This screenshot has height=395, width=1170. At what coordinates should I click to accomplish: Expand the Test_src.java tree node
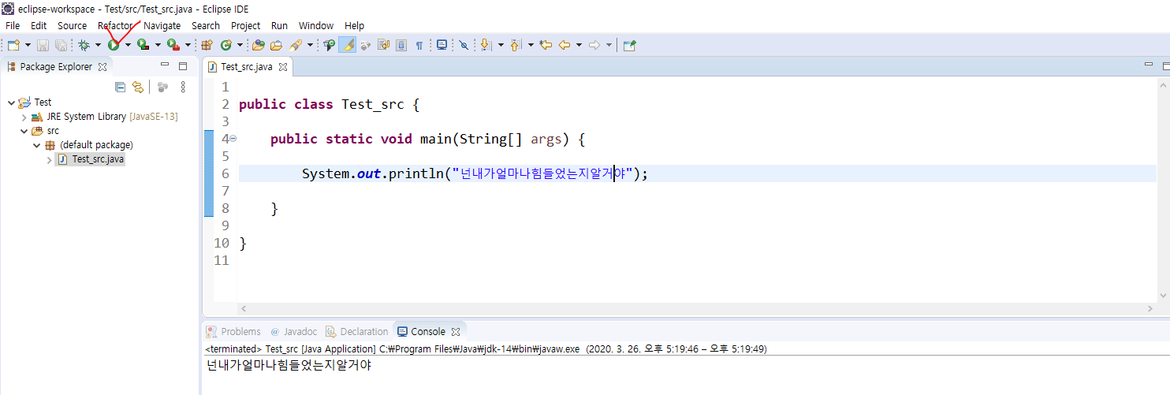(50, 159)
